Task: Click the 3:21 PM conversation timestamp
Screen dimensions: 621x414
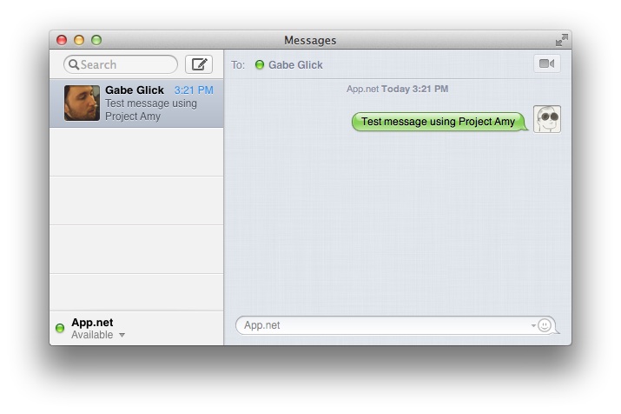Action: [194, 90]
